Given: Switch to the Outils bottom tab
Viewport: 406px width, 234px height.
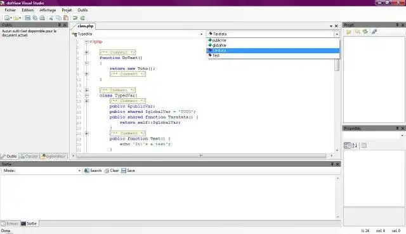Looking at the screenshot, I should click(x=9, y=157).
